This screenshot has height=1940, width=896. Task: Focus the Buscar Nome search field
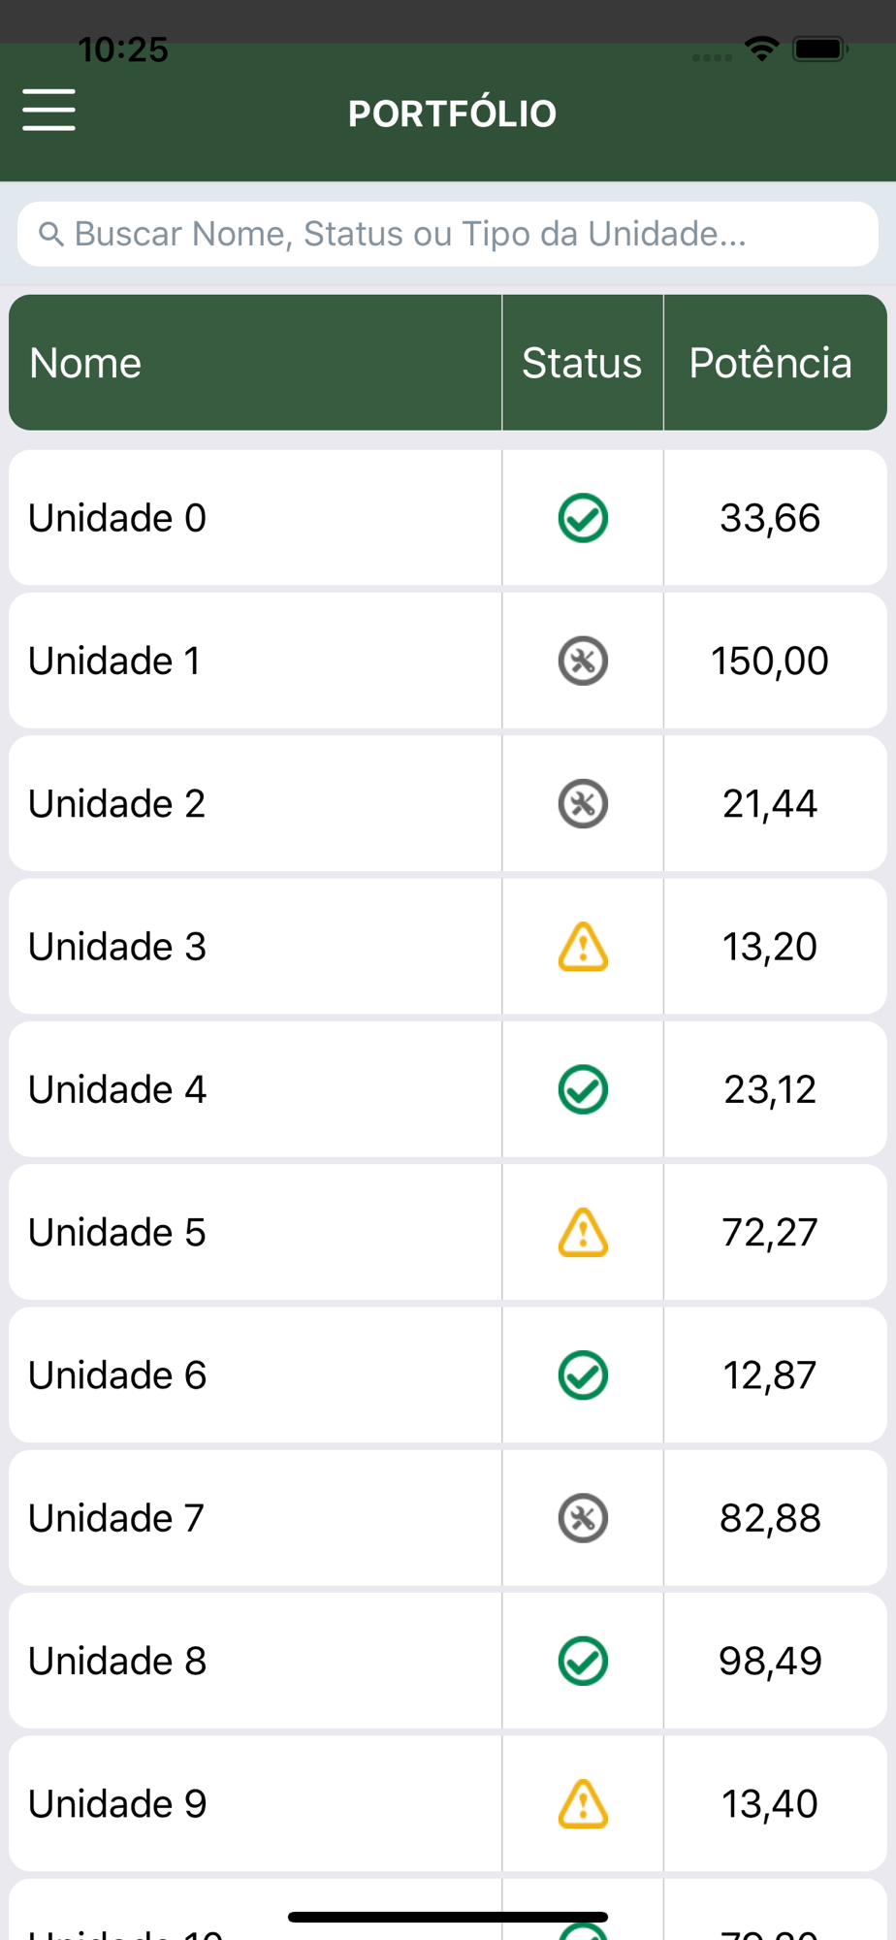tap(448, 234)
